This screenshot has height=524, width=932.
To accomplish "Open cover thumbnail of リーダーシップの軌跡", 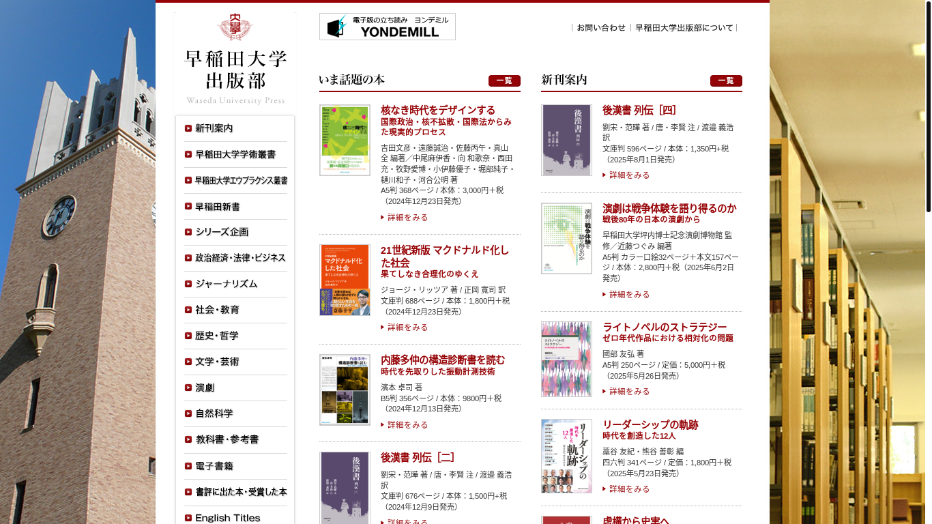I will pyautogui.click(x=566, y=456).
